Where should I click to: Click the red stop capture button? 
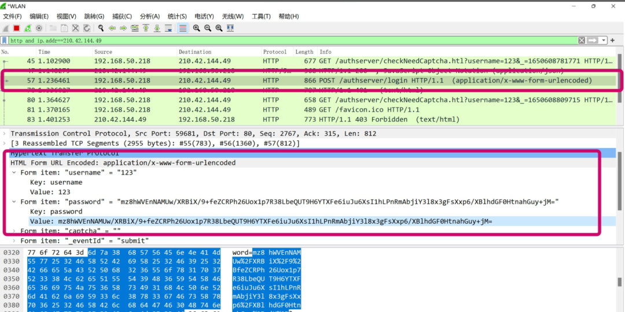tap(16, 28)
